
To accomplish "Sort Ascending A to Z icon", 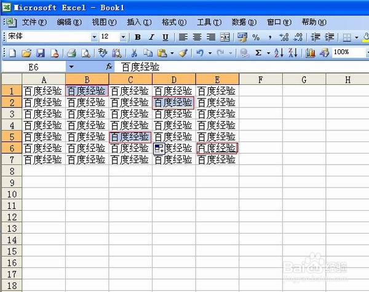I will pyautogui.click(x=279, y=53).
